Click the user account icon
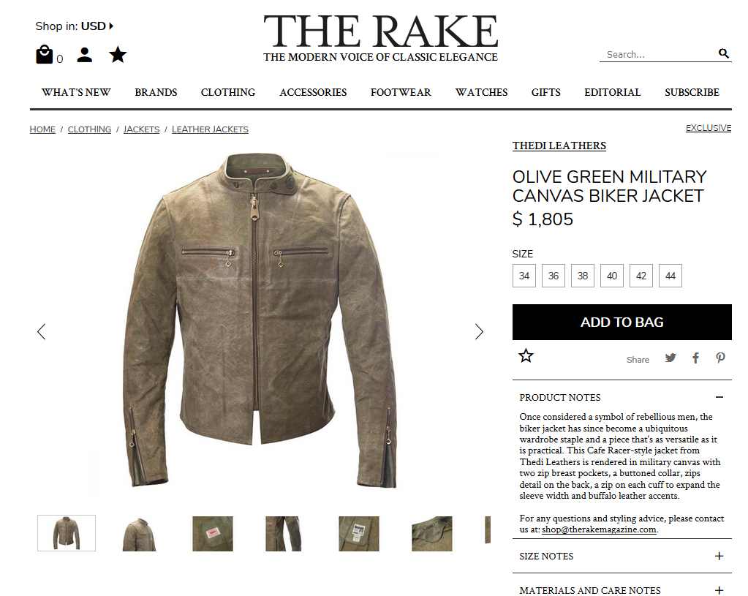Screen dimensions: 748x596 [x=84, y=55]
